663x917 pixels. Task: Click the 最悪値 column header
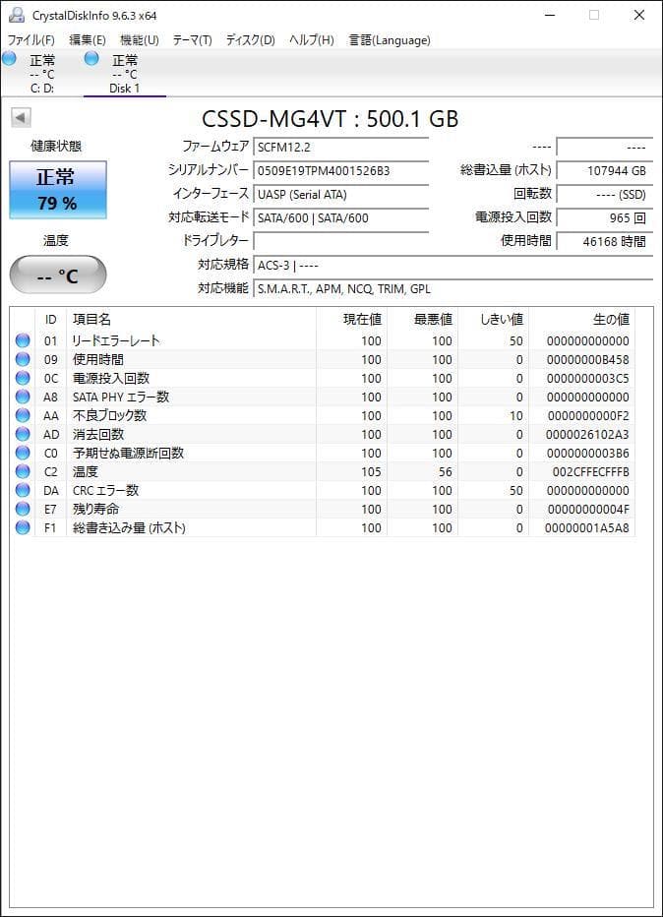click(x=422, y=320)
